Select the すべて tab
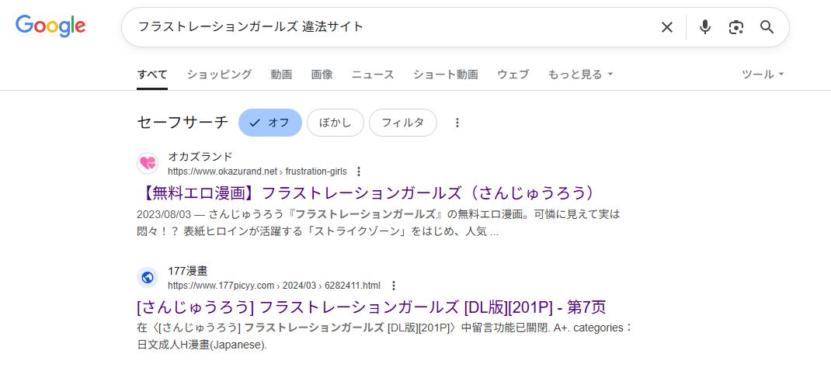Image resolution: width=831 pixels, height=371 pixels. click(152, 75)
